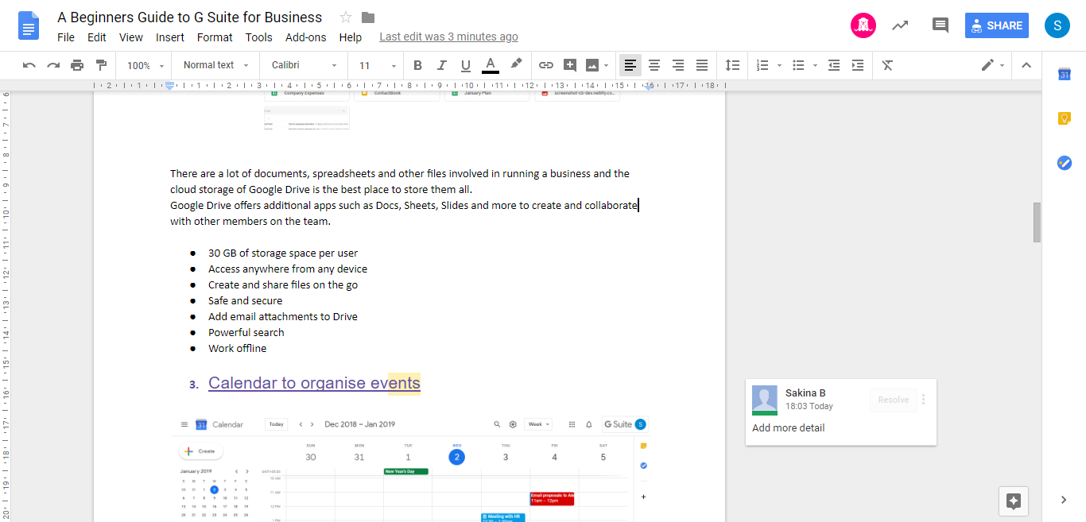Decrease the indent

click(x=834, y=65)
